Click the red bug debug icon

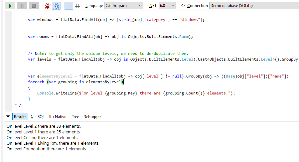(48, 6)
